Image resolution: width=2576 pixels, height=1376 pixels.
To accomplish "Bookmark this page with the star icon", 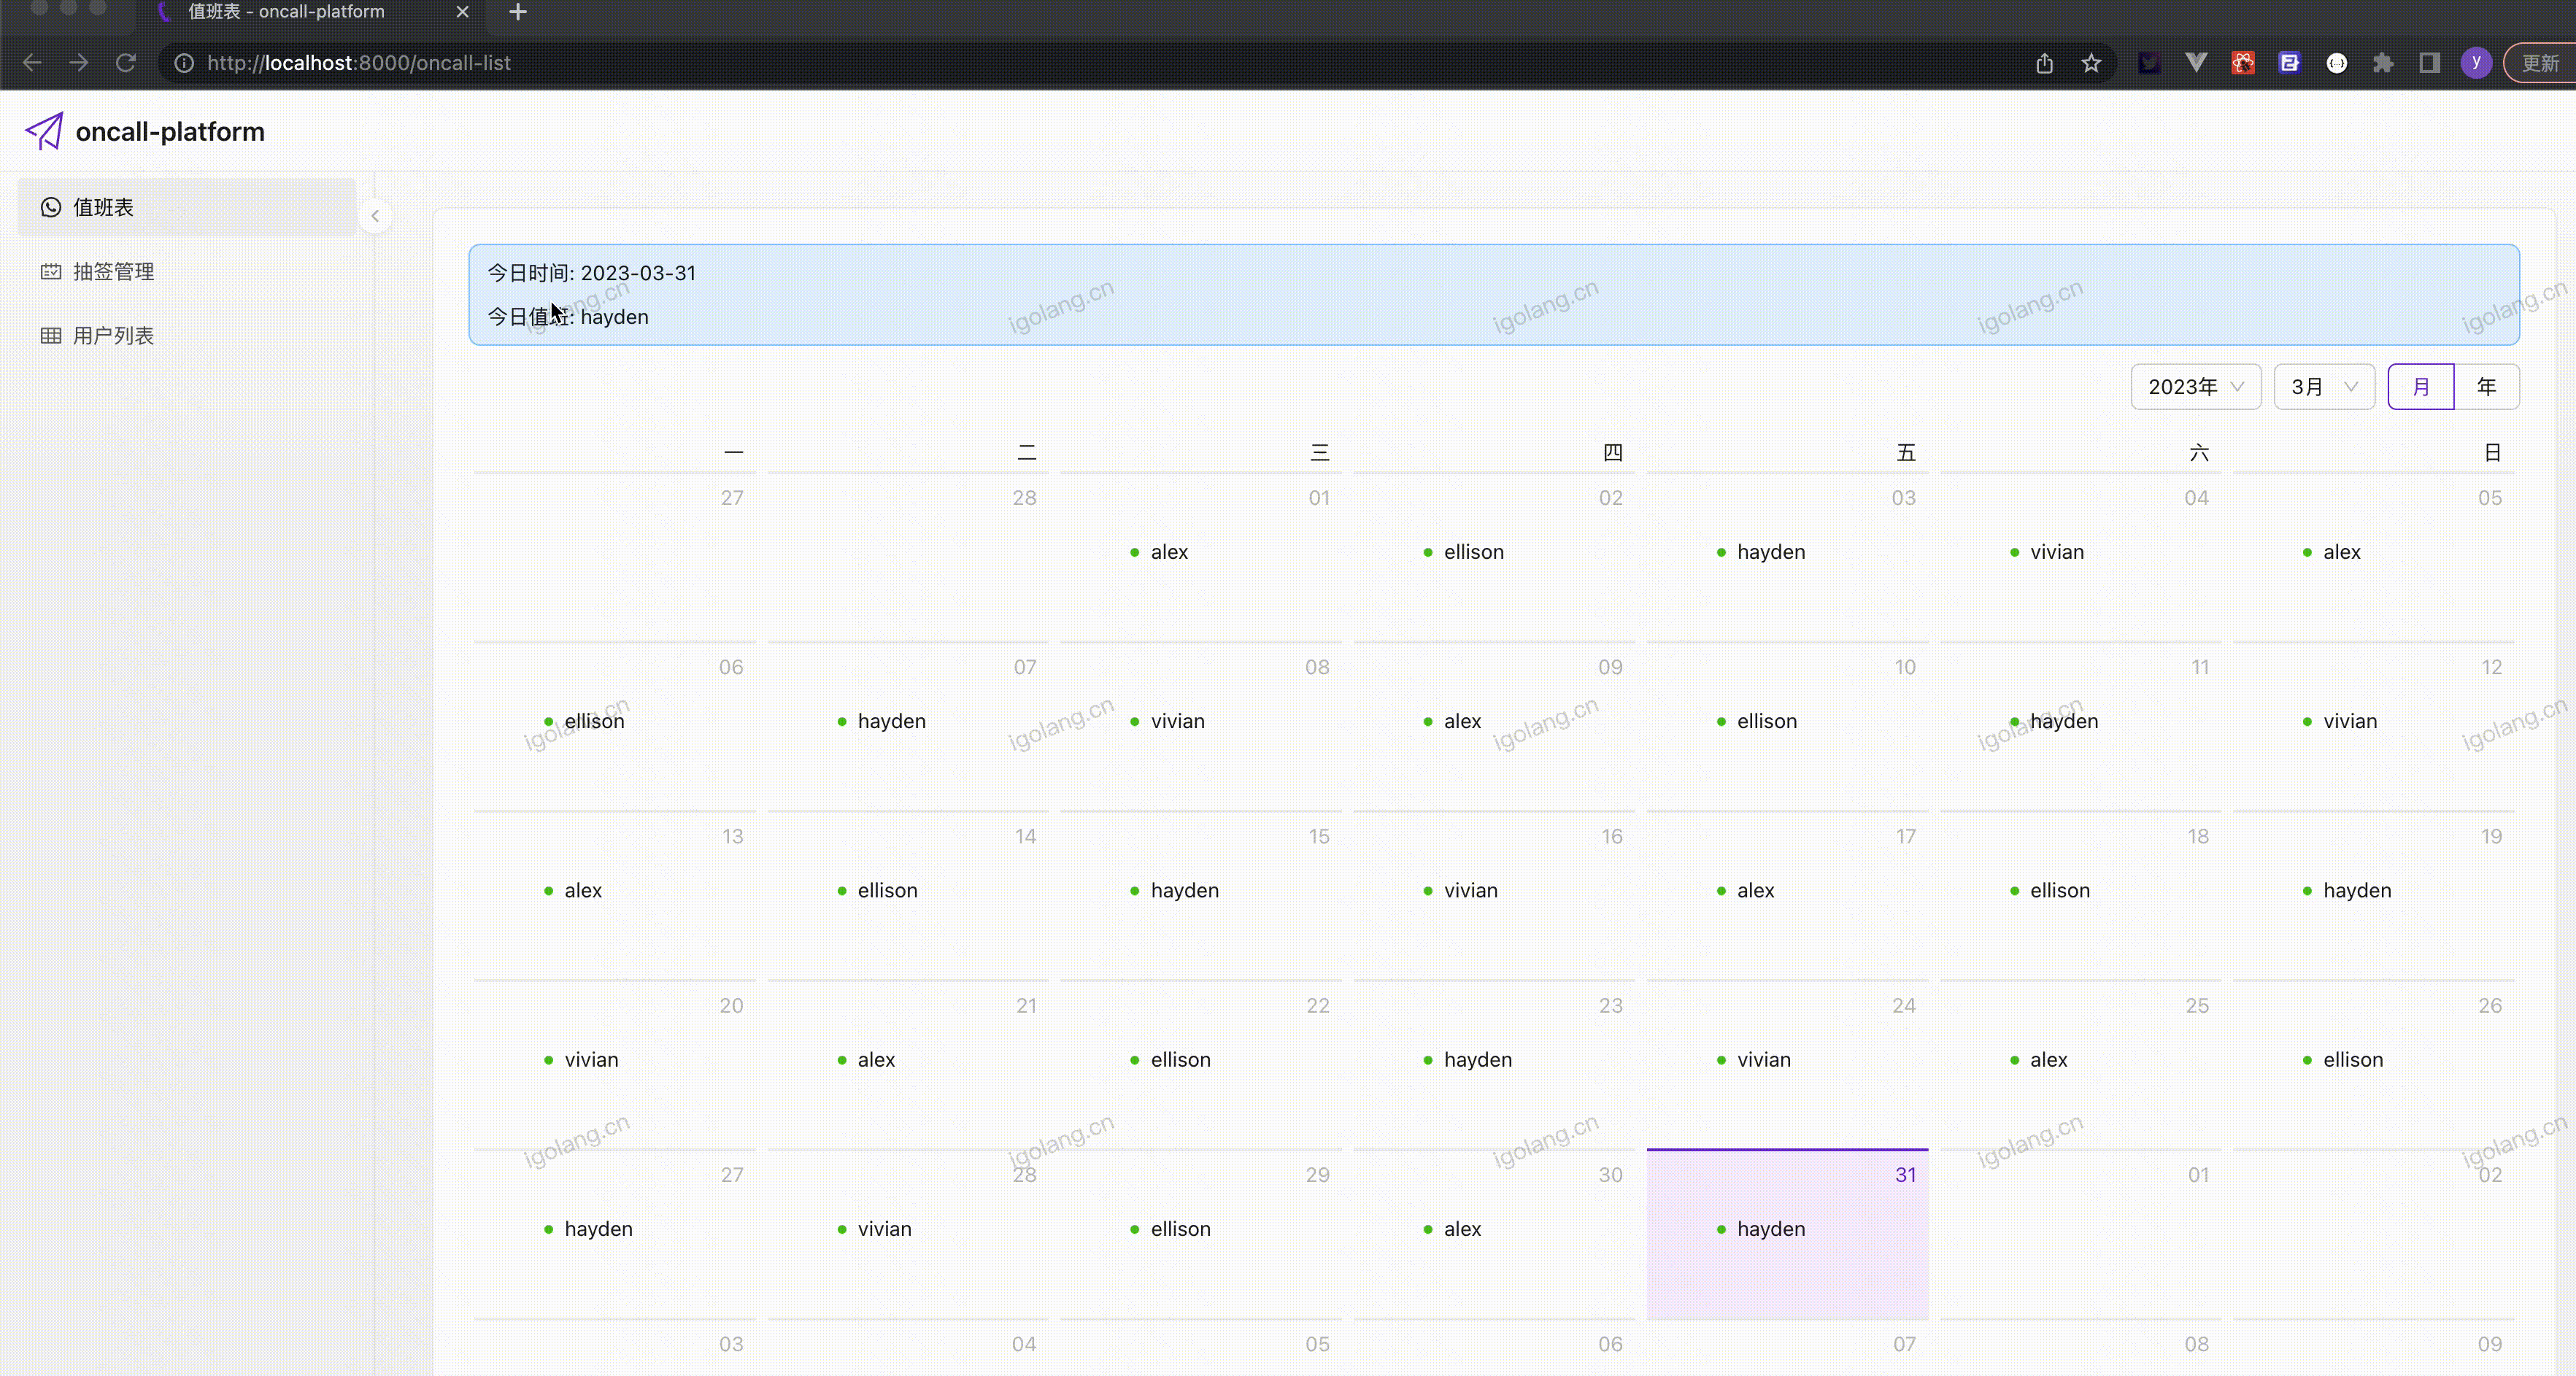I will [x=2091, y=63].
